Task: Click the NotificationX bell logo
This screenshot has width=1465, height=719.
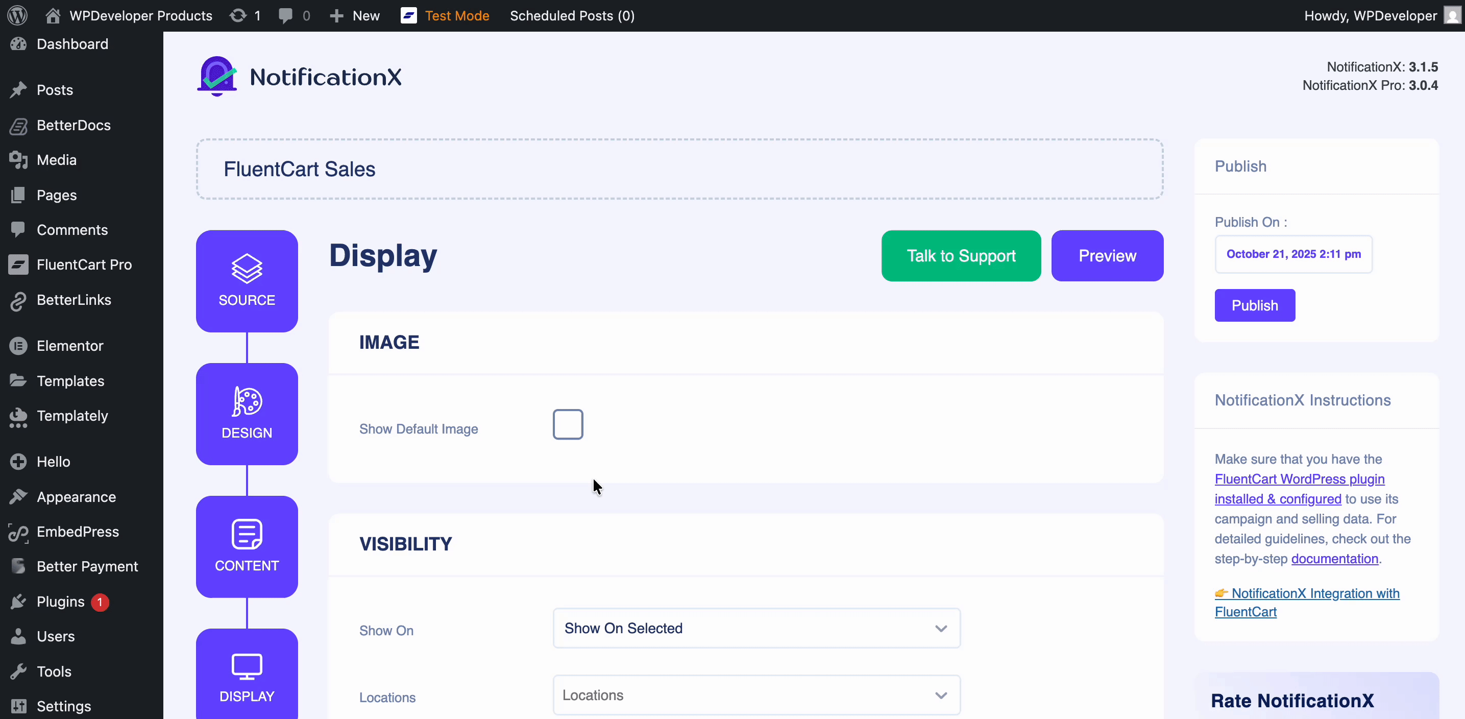Action: click(x=216, y=76)
